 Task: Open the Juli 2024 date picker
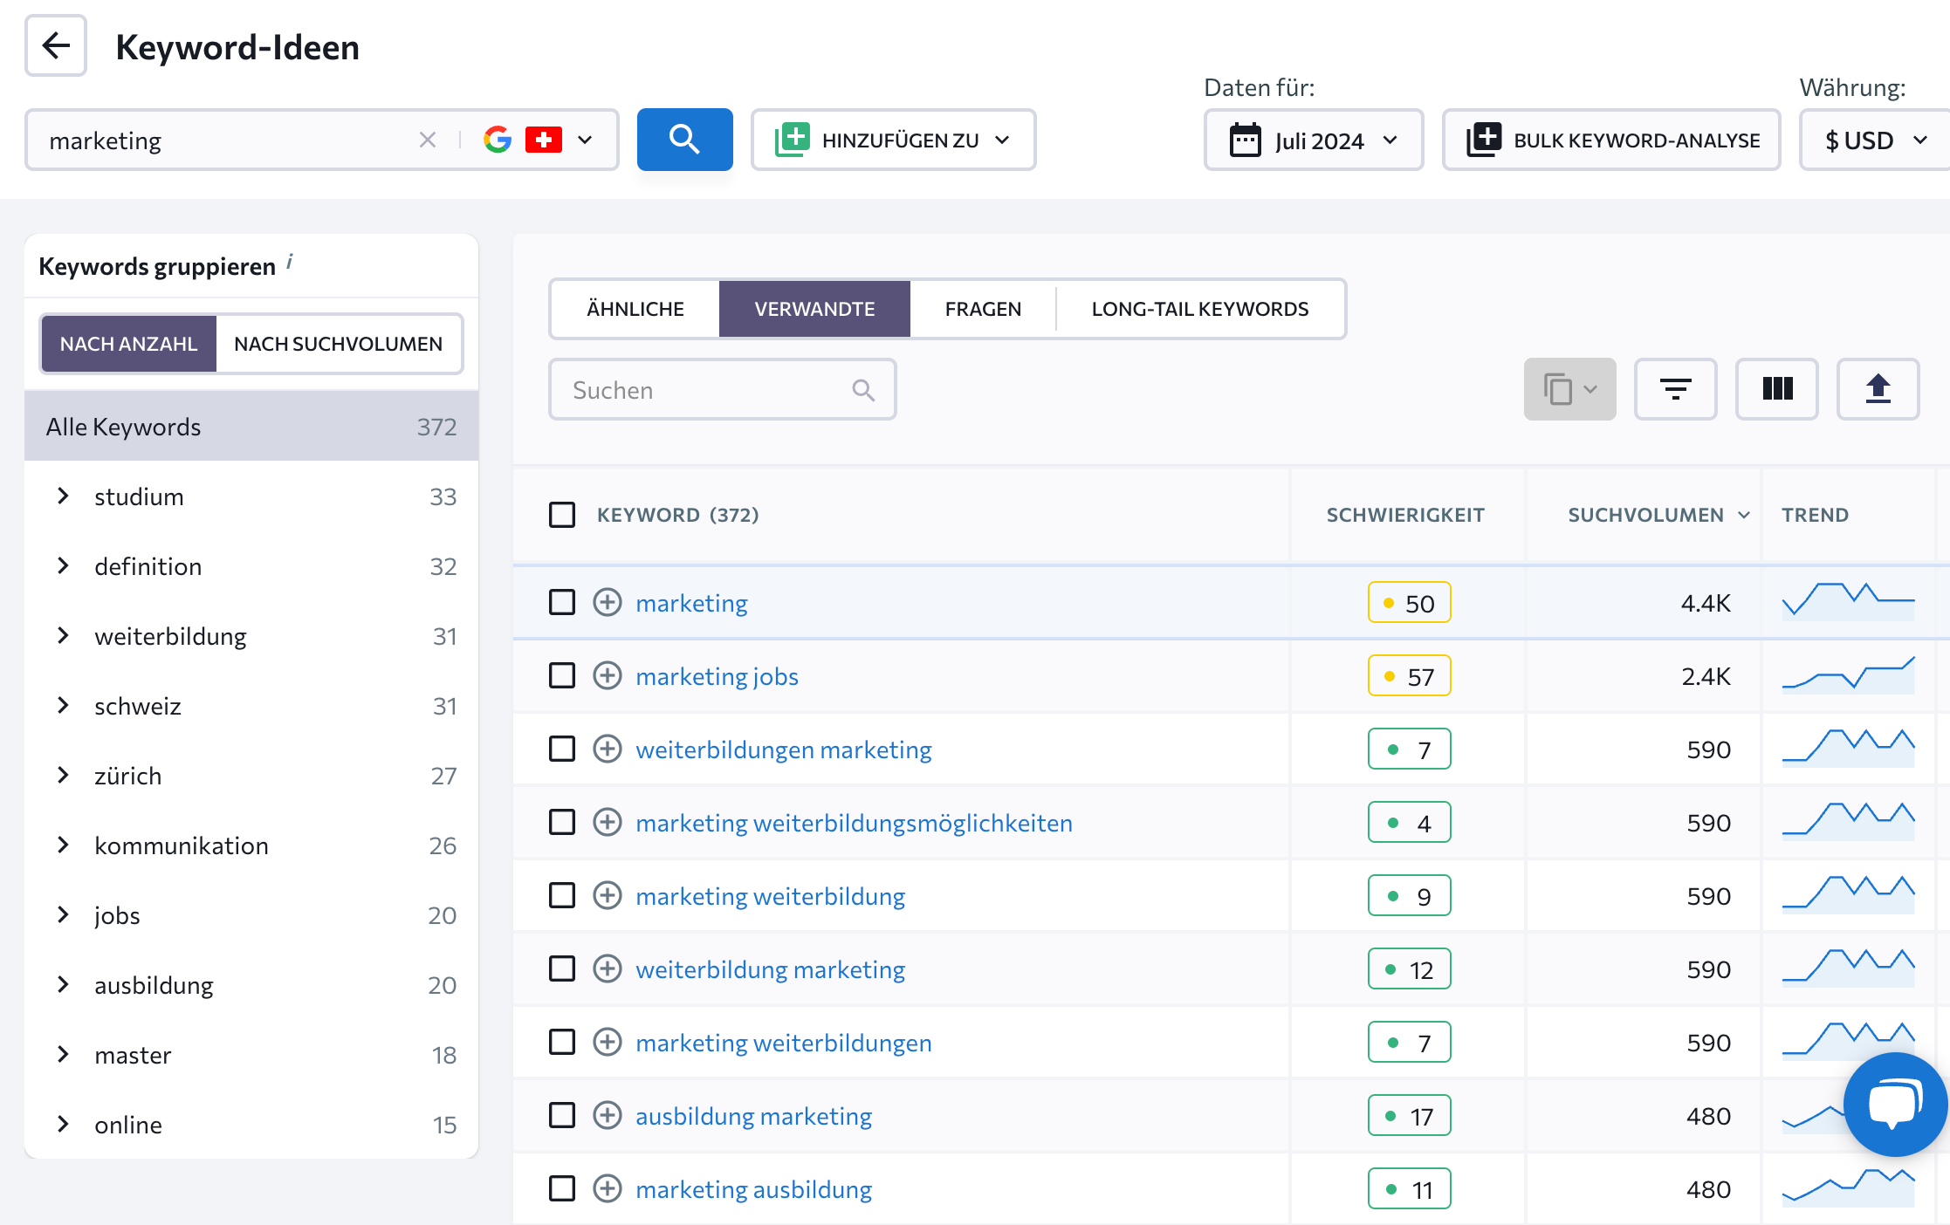pos(1313,140)
